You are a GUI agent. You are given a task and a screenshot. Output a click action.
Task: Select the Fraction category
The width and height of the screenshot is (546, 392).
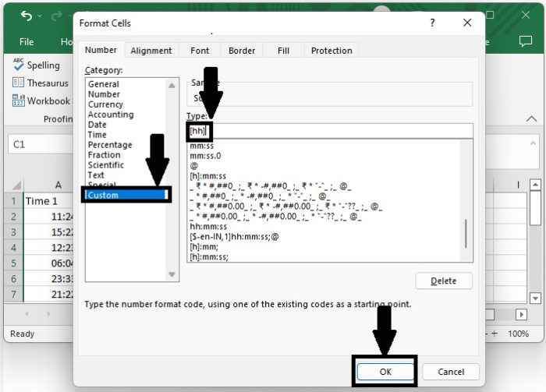104,155
